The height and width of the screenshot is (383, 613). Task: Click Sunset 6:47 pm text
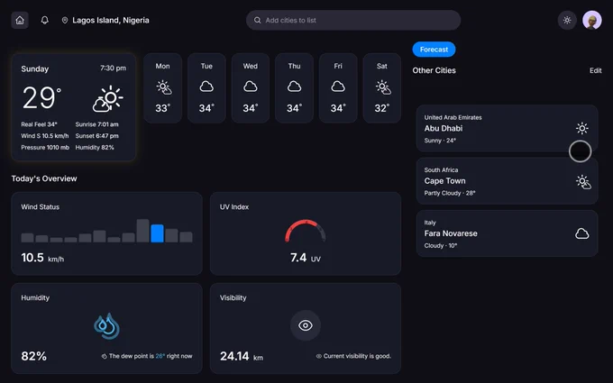(97, 136)
